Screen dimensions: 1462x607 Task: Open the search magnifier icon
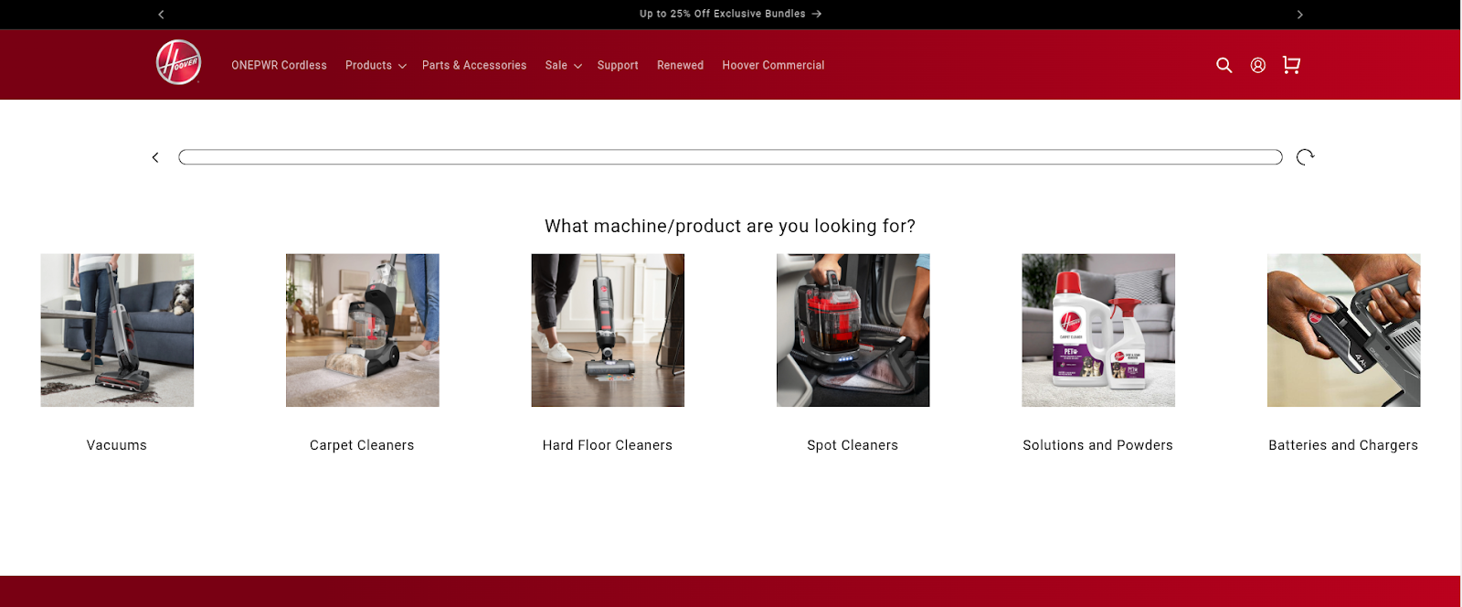pyautogui.click(x=1224, y=65)
